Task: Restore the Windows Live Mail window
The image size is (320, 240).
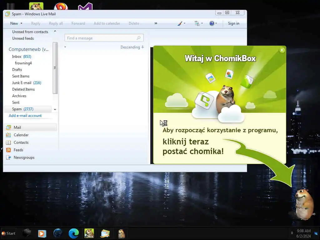Action: click(227, 12)
